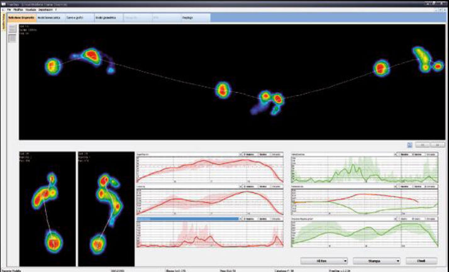Click the next arrow button above right graphs

438,145
